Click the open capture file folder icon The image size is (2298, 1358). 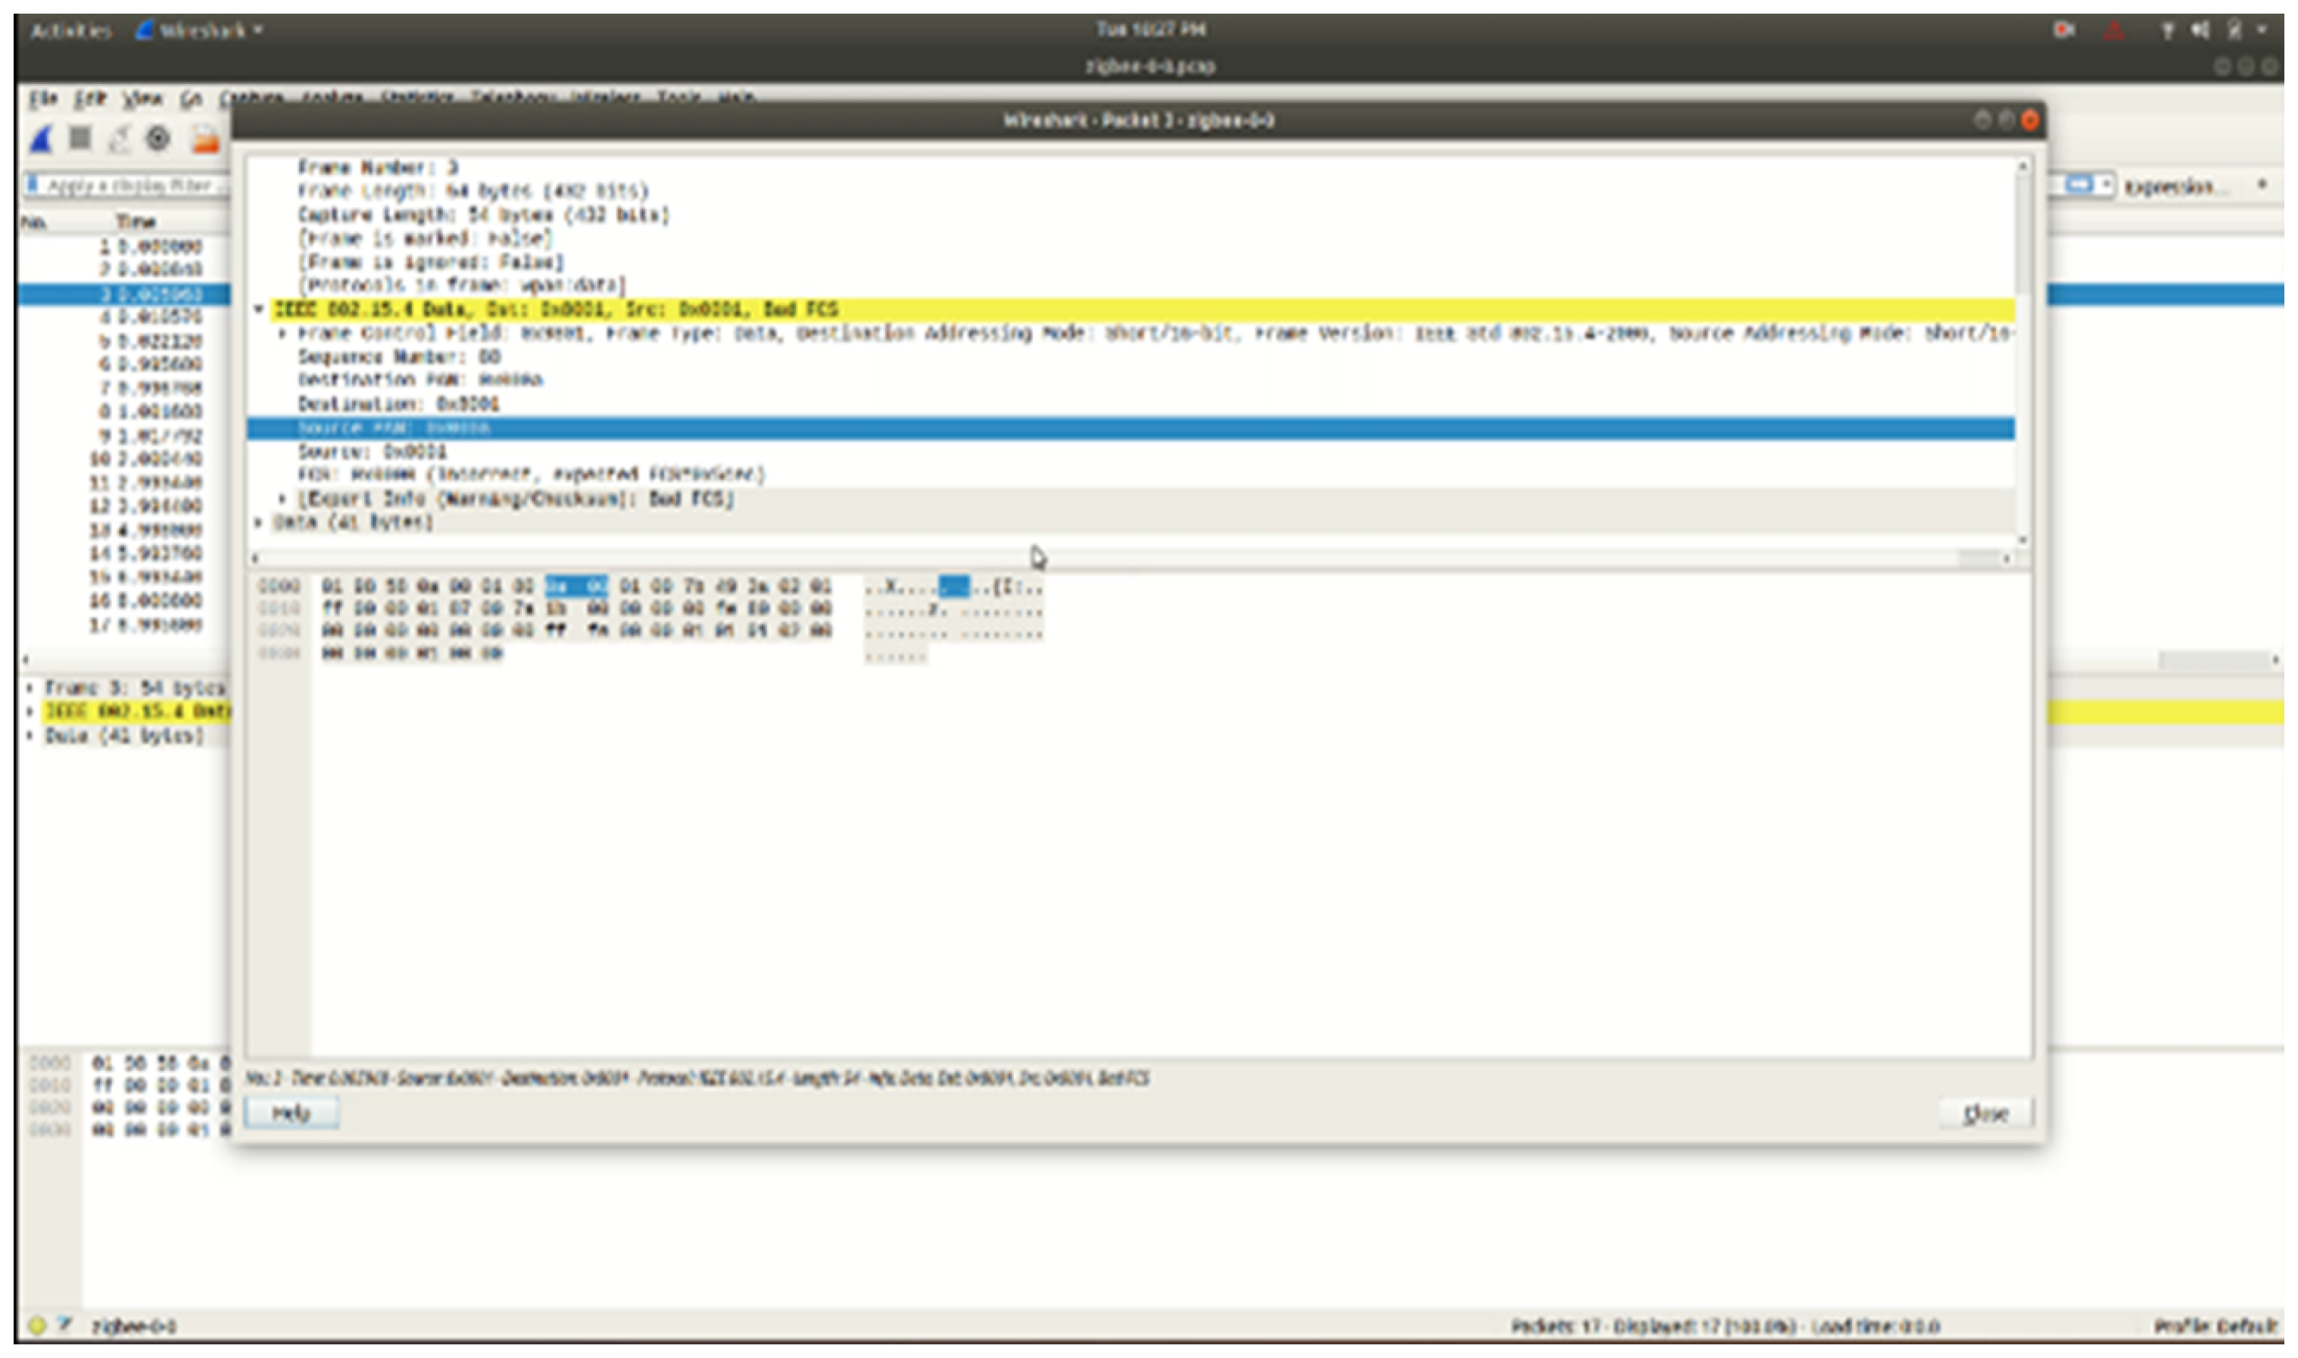(x=205, y=140)
